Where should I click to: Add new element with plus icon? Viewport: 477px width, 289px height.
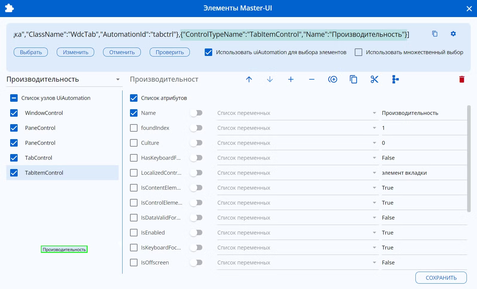[291, 79]
